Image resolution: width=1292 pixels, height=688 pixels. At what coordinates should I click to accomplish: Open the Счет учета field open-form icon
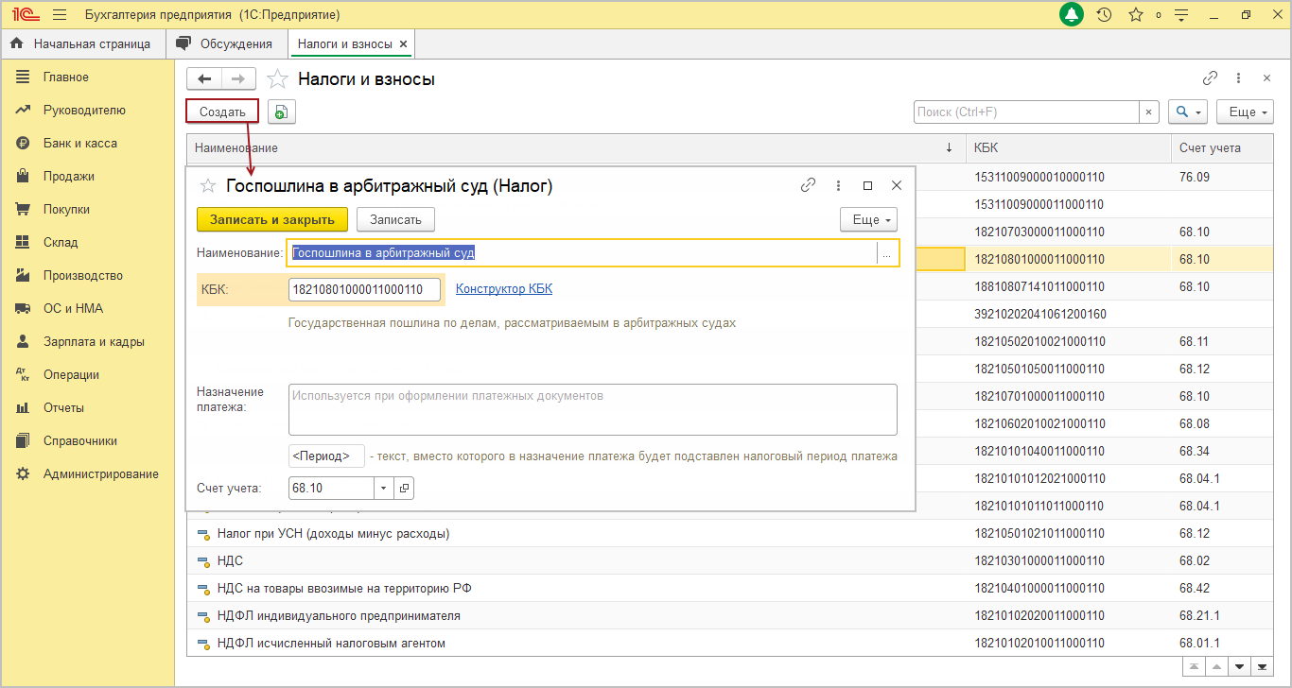(404, 488)
